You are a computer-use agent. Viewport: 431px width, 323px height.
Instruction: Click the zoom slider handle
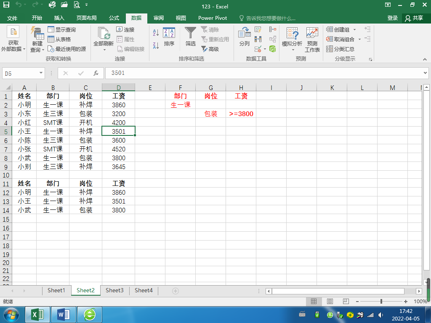click(381, 301)
